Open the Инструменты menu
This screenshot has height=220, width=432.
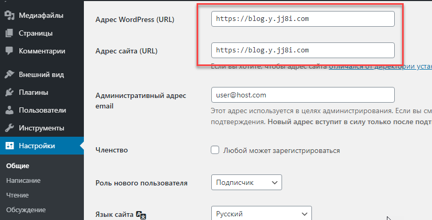pyautogui.click(x=42, y=128)
